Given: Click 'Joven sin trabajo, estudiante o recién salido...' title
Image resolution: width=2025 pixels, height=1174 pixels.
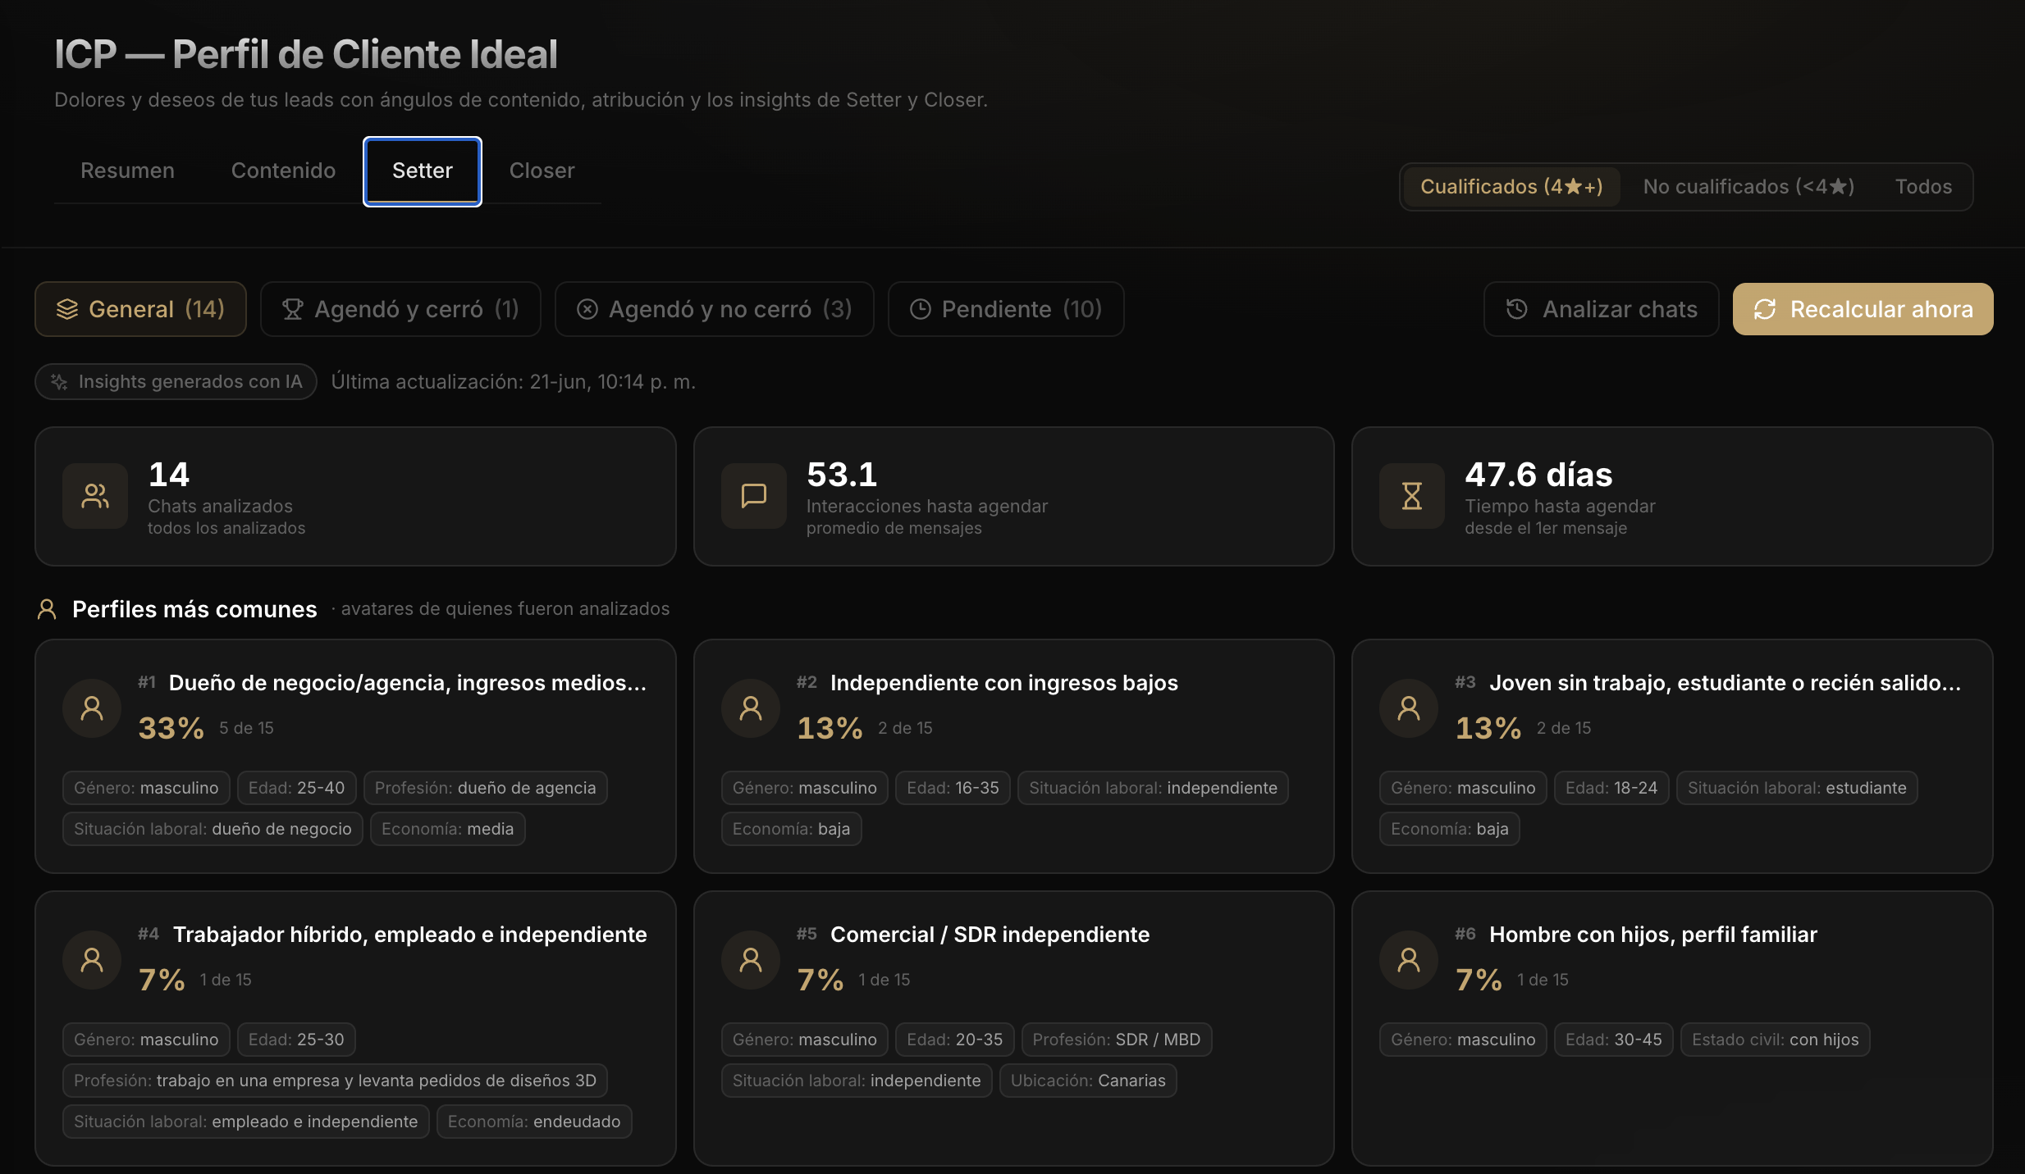Looking at the screenshot, I should 1726,683.
